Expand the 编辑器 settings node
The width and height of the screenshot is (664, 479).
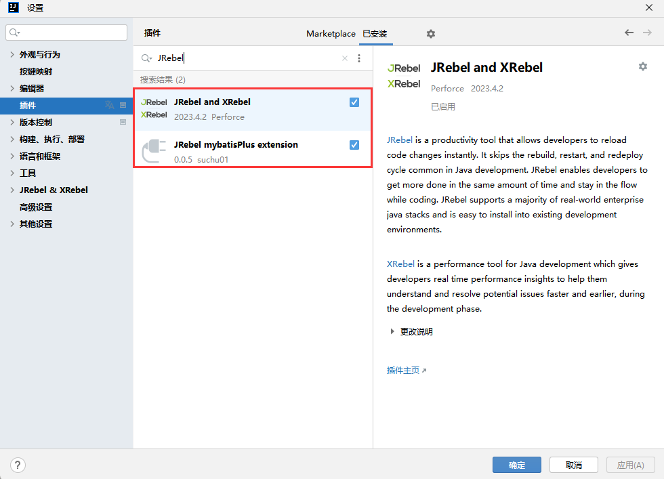[x=12, y=89]
